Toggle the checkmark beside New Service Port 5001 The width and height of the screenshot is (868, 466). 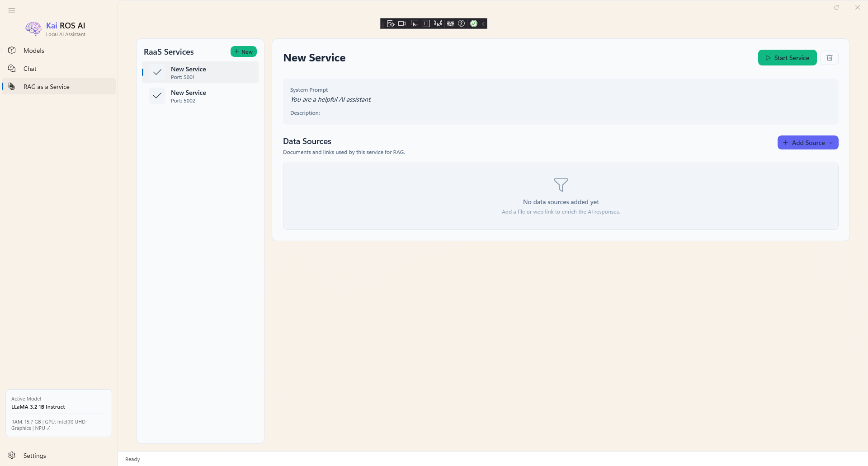point(156,72)
